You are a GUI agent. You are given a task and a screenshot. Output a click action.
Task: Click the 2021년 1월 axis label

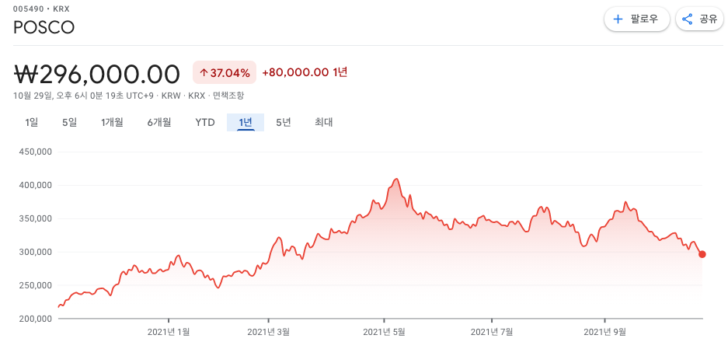(169, 332)
